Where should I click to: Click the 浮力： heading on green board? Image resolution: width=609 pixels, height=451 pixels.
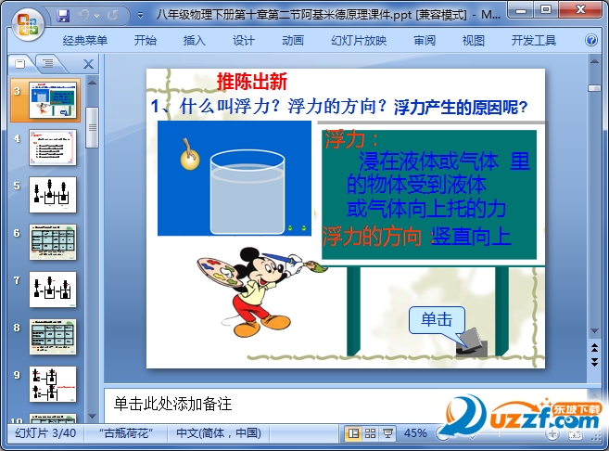coord(351,139)
